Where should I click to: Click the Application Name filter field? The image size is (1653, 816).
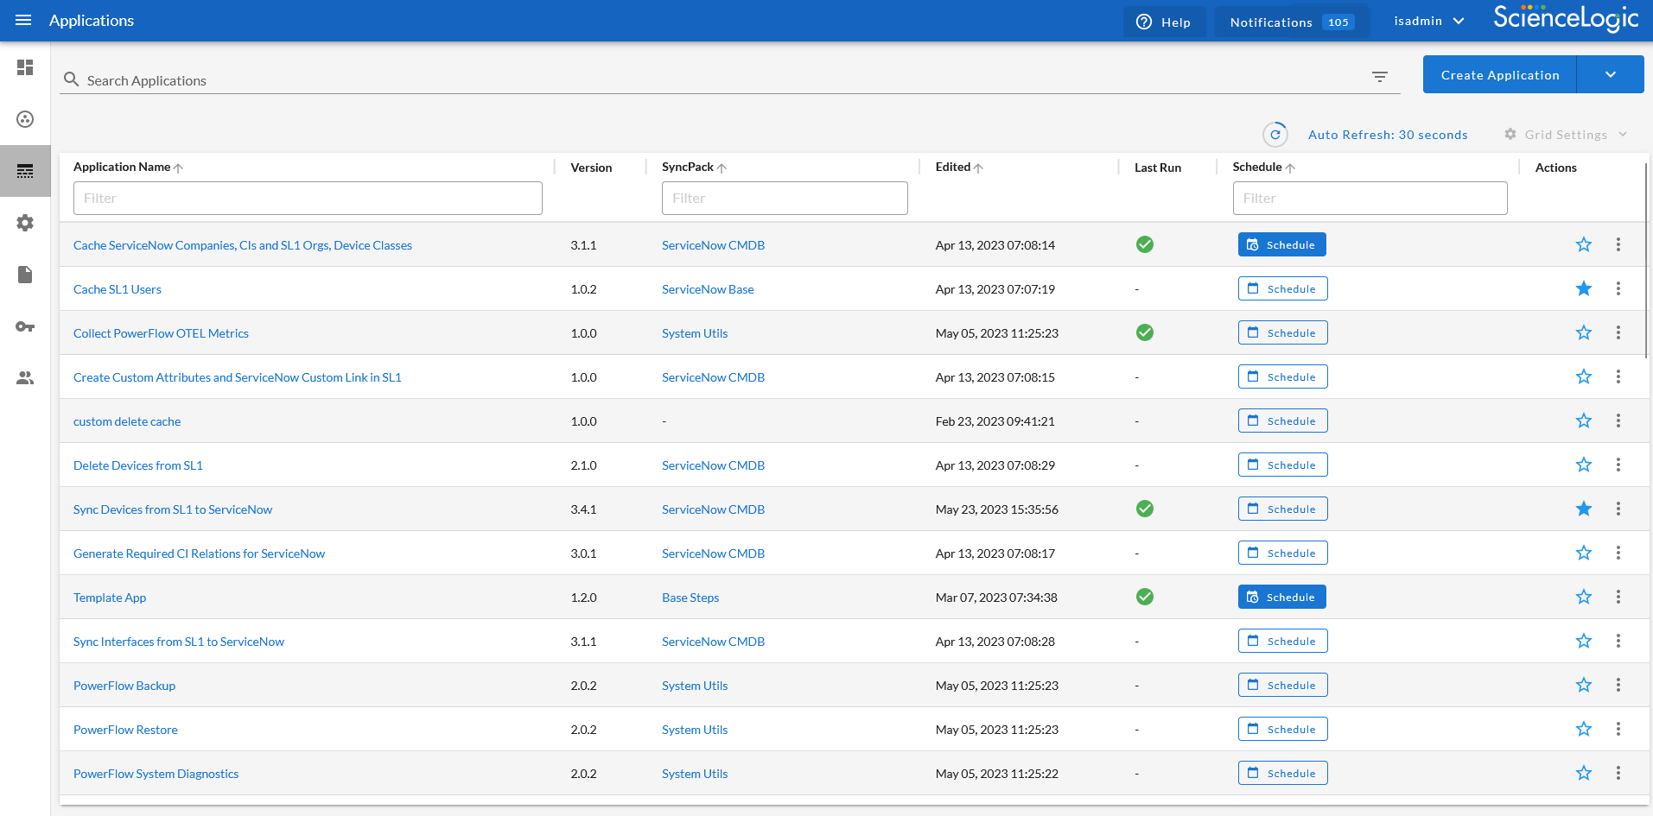pyautogui.click(x=308, y=198)
